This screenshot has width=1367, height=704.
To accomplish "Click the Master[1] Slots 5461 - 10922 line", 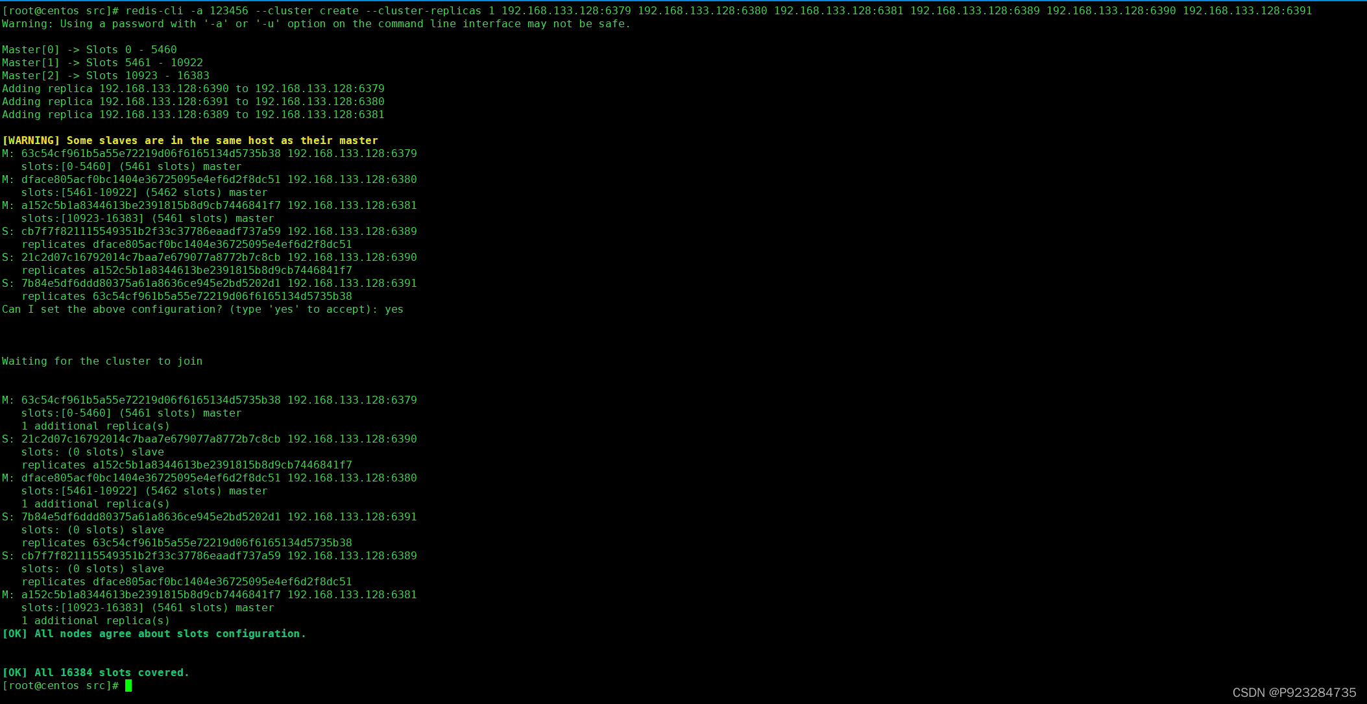I will click(102, 63).
